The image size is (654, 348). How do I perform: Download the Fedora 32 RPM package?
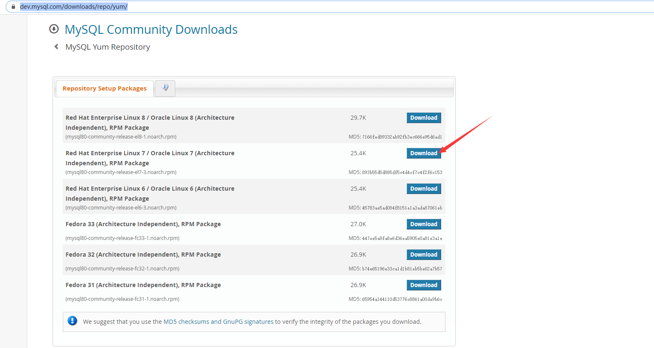424,255
